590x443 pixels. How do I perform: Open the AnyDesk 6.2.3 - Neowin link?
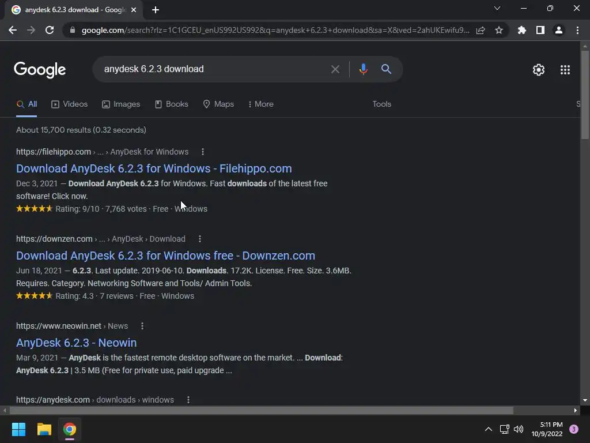pos(77,343)
